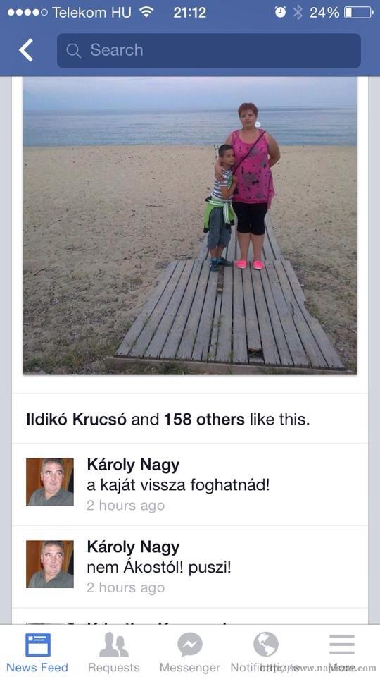Open Károly Nagy's name on second comment
This screenshot has height=677, width=380.
click(133, 547)
